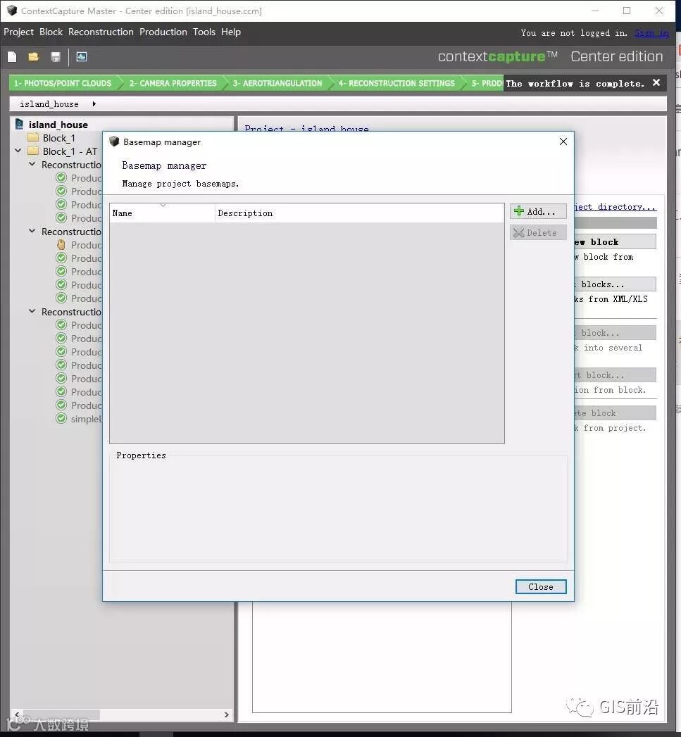Click the New project toolbar icon

coord(12,57)
